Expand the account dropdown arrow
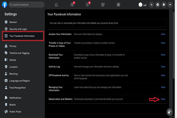 (x=170, y=5)
